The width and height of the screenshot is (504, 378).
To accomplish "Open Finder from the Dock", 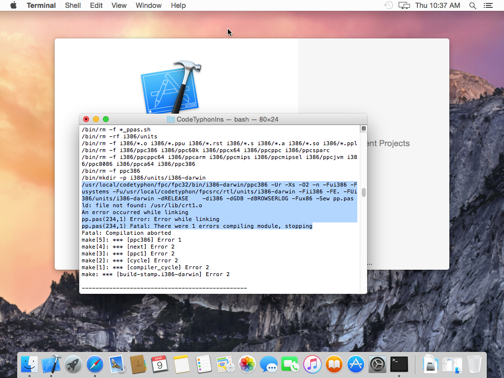I will coord(29,365).
